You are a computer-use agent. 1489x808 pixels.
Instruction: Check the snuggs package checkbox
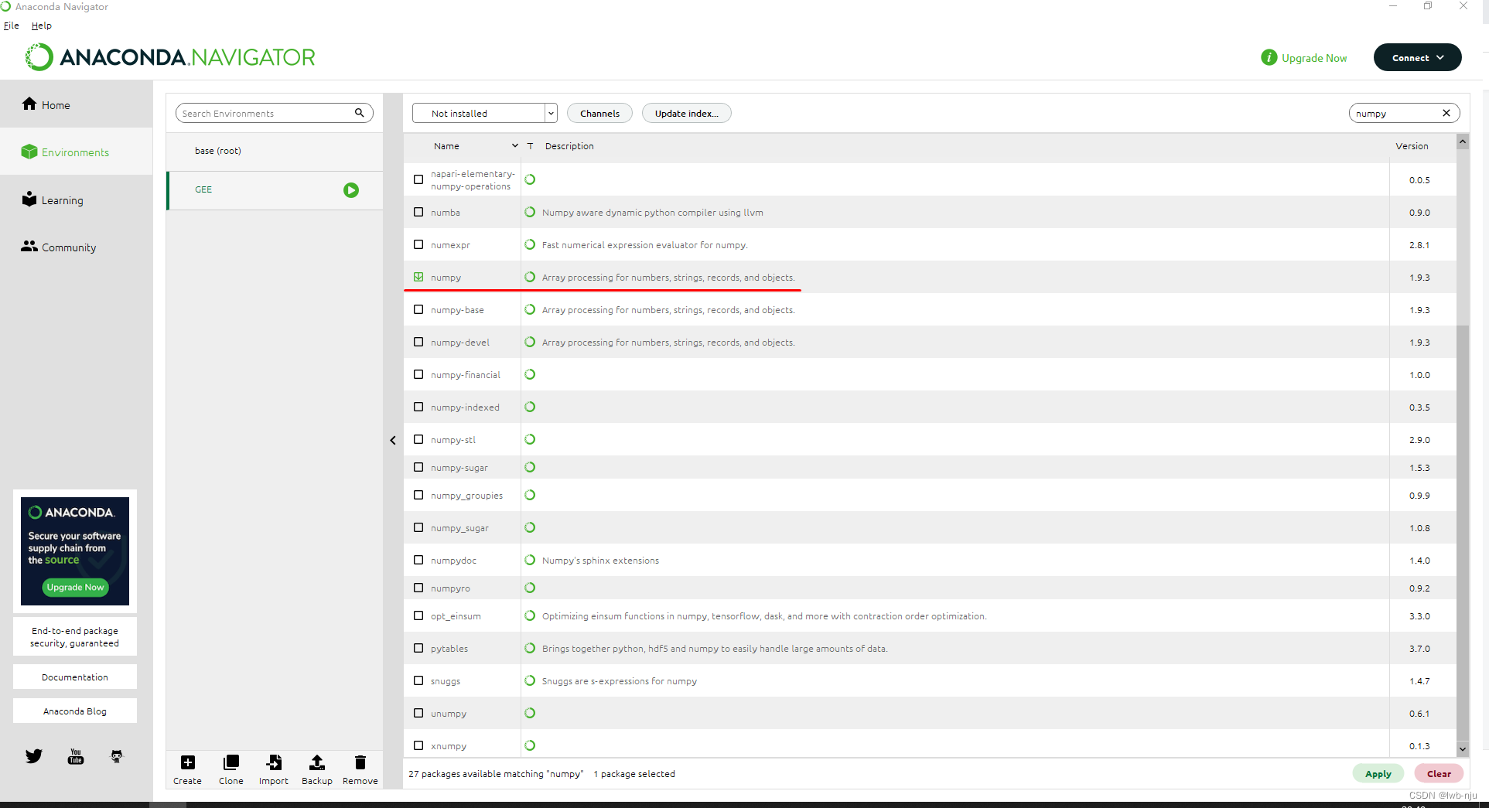[418, 680]
